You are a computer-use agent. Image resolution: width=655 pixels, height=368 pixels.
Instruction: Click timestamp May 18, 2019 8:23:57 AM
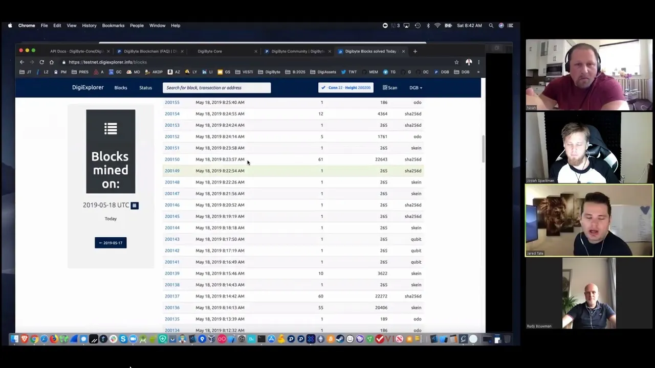(x=220, y=159)
